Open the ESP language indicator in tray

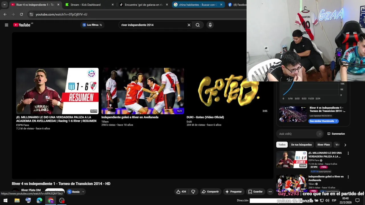pos(334,200)
